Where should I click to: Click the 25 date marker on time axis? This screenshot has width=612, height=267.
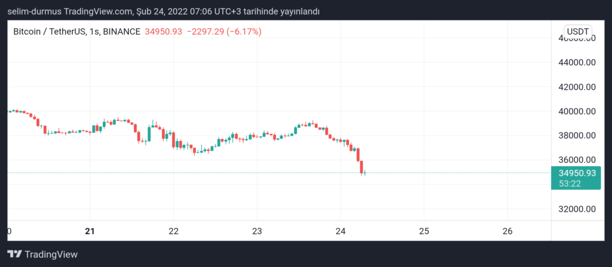(424, 231)
